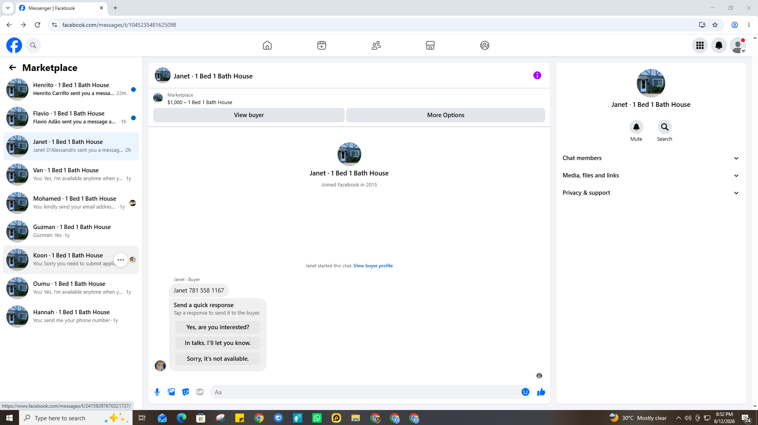Send quick reply 'In talks. I'll let you know.'
The image size is (758, 425).
click(x=218, y=343)
